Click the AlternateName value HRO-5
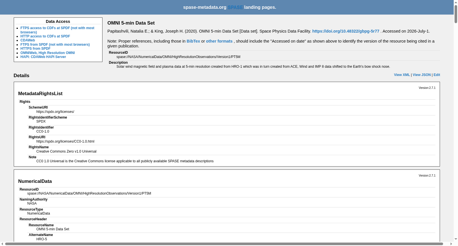Viewport: 458px width, 246px height. coord(42,239)
